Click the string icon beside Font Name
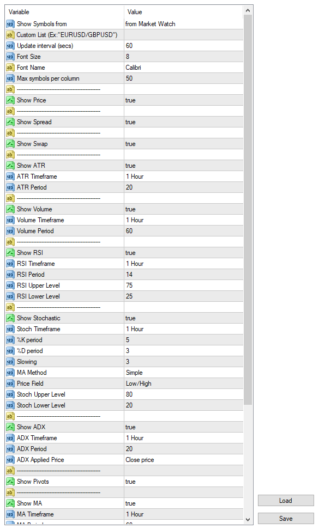 (x=10, y=68)
